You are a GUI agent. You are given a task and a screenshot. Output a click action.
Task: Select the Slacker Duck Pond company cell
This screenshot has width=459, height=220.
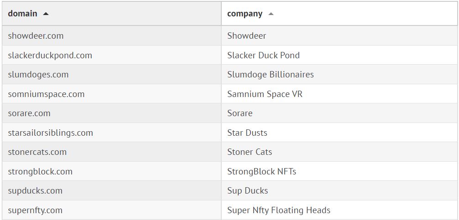[x=263, y=55]
